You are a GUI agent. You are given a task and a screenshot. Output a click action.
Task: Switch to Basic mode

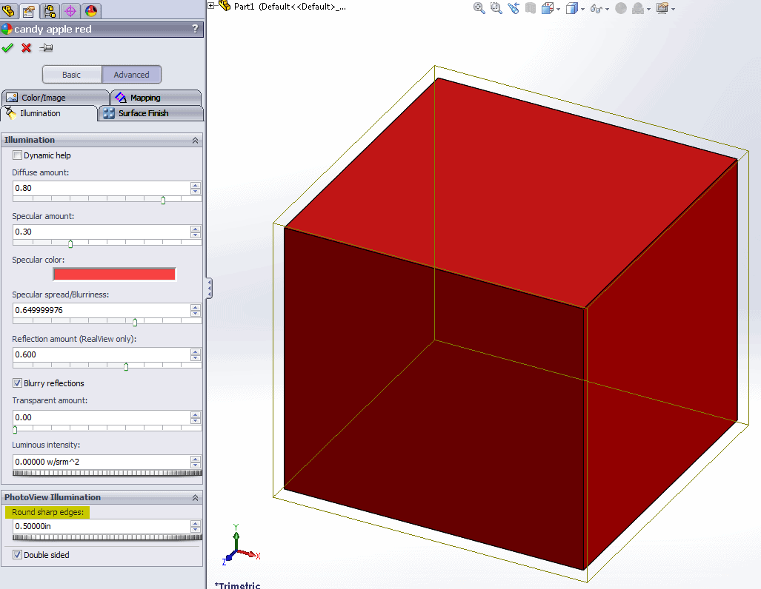[72, 75]
